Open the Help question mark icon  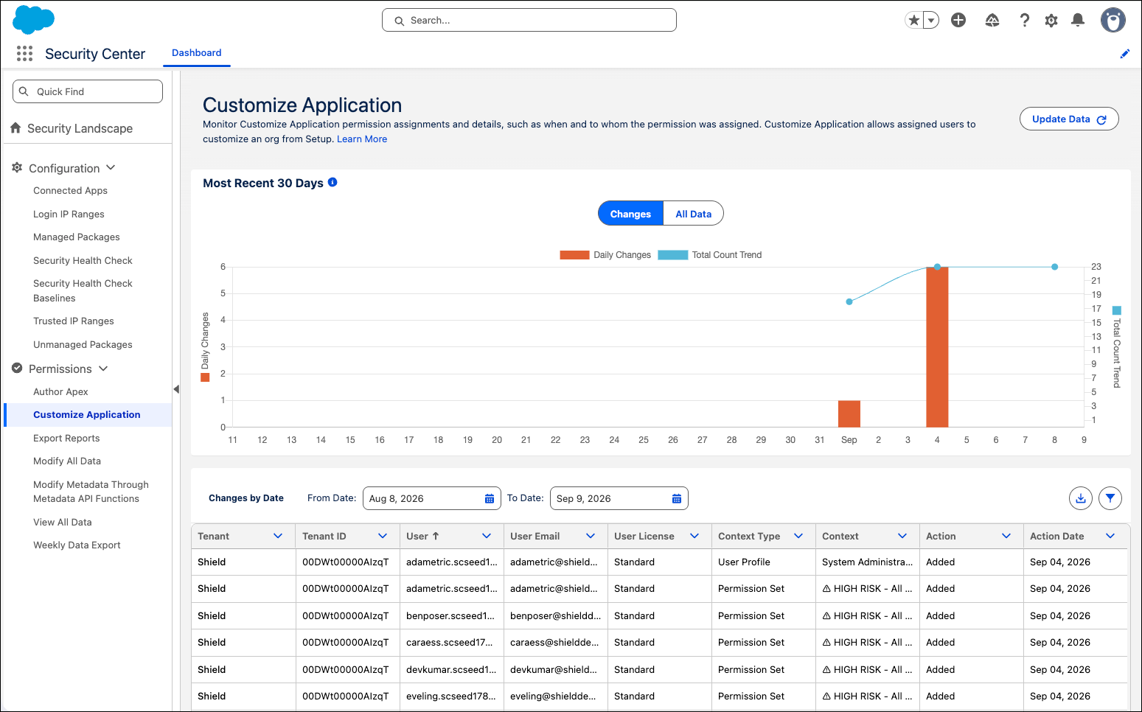pyautogui.click(x=1025, y=21)
